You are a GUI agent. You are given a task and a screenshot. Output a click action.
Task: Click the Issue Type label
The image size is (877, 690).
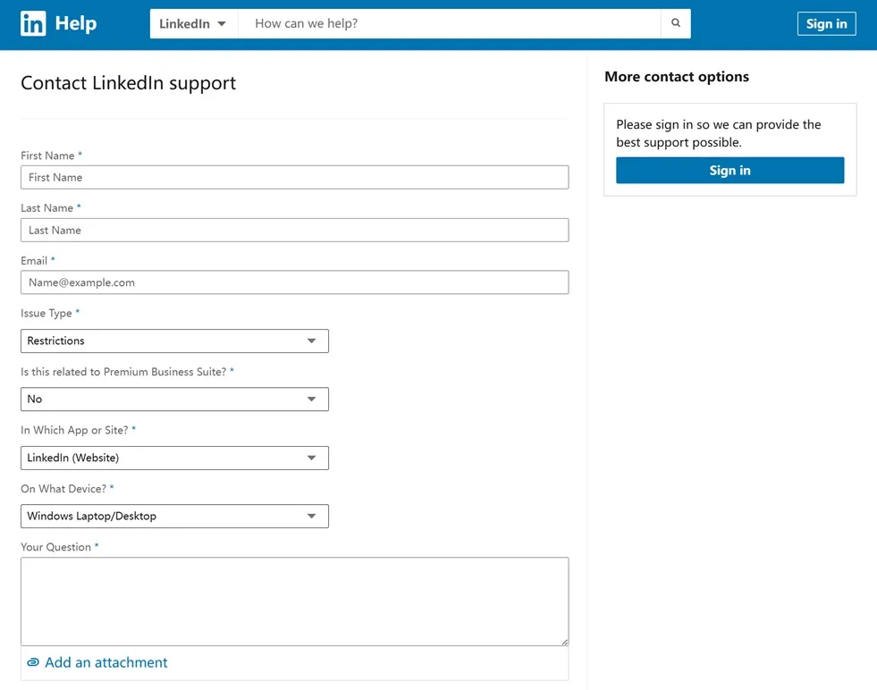point(46,314)
